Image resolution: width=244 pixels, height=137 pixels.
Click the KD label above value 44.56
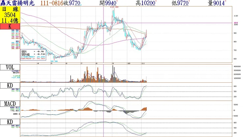(10, 86)
